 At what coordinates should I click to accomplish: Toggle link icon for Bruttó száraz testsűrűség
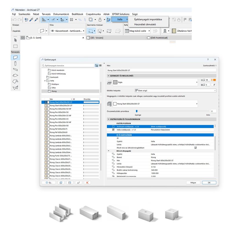point(113,170)
